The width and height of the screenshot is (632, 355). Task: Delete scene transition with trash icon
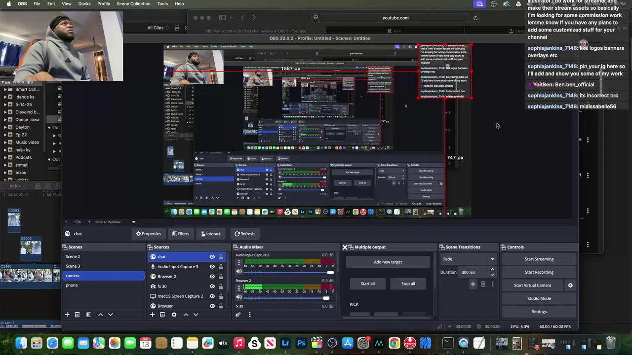(x=483, y=284)
